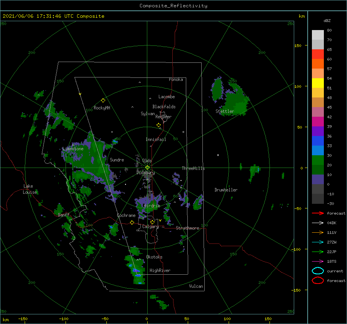Screen dimensions: 347x324
Task: Select the Strathmore town label
Action: tap(187, 228)
